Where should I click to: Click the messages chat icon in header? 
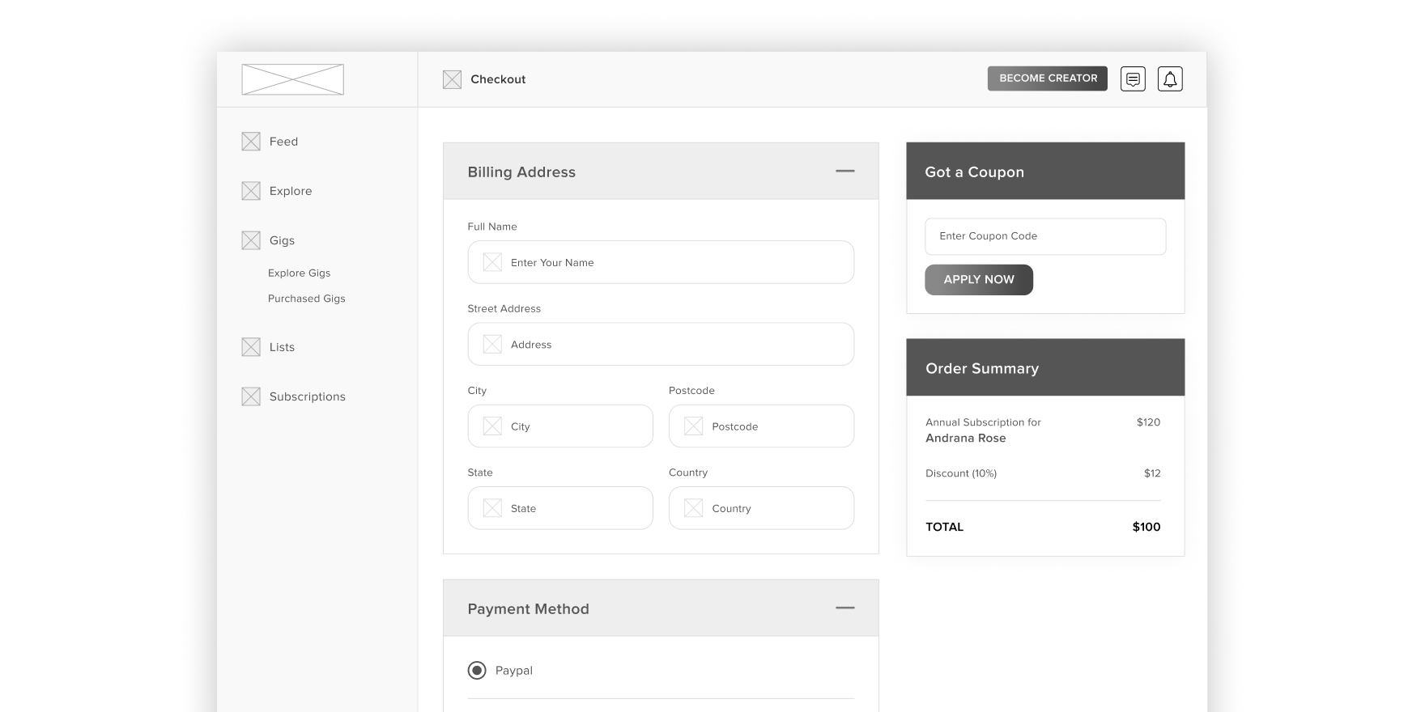coord(1133,78)
